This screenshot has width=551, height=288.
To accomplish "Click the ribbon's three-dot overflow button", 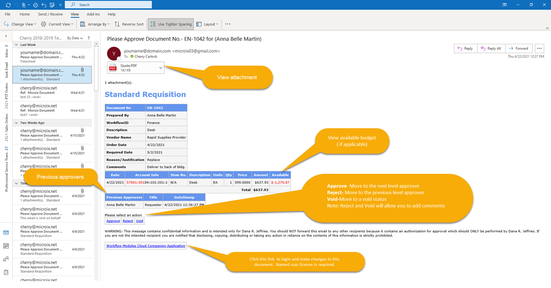I will click(x=227, y=24).
